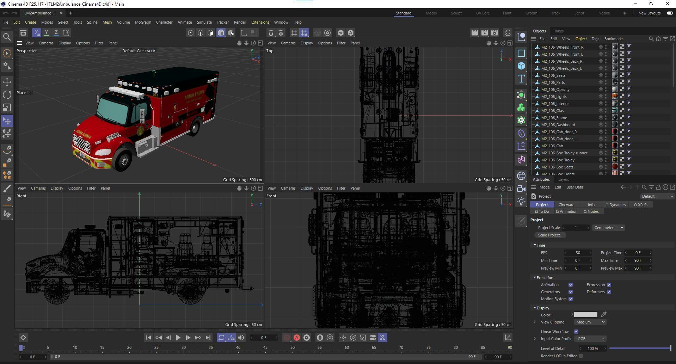
Task: Switch to the Layers tab
Action: point(563,179)
